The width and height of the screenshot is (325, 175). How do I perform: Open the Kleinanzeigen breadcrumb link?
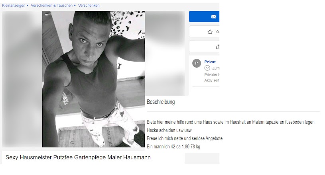[x=14, y=6]
